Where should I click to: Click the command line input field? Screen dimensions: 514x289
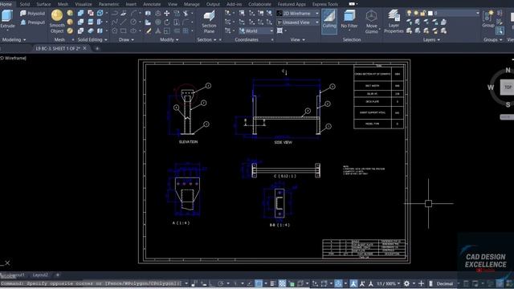tap(91, 283)
